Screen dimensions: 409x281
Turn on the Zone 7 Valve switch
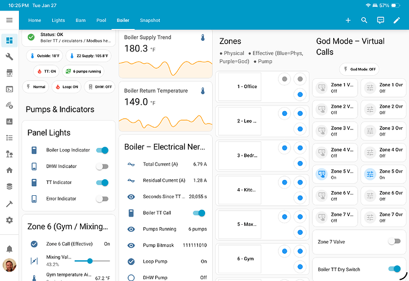pyautogui.click(x=394, y=241)
